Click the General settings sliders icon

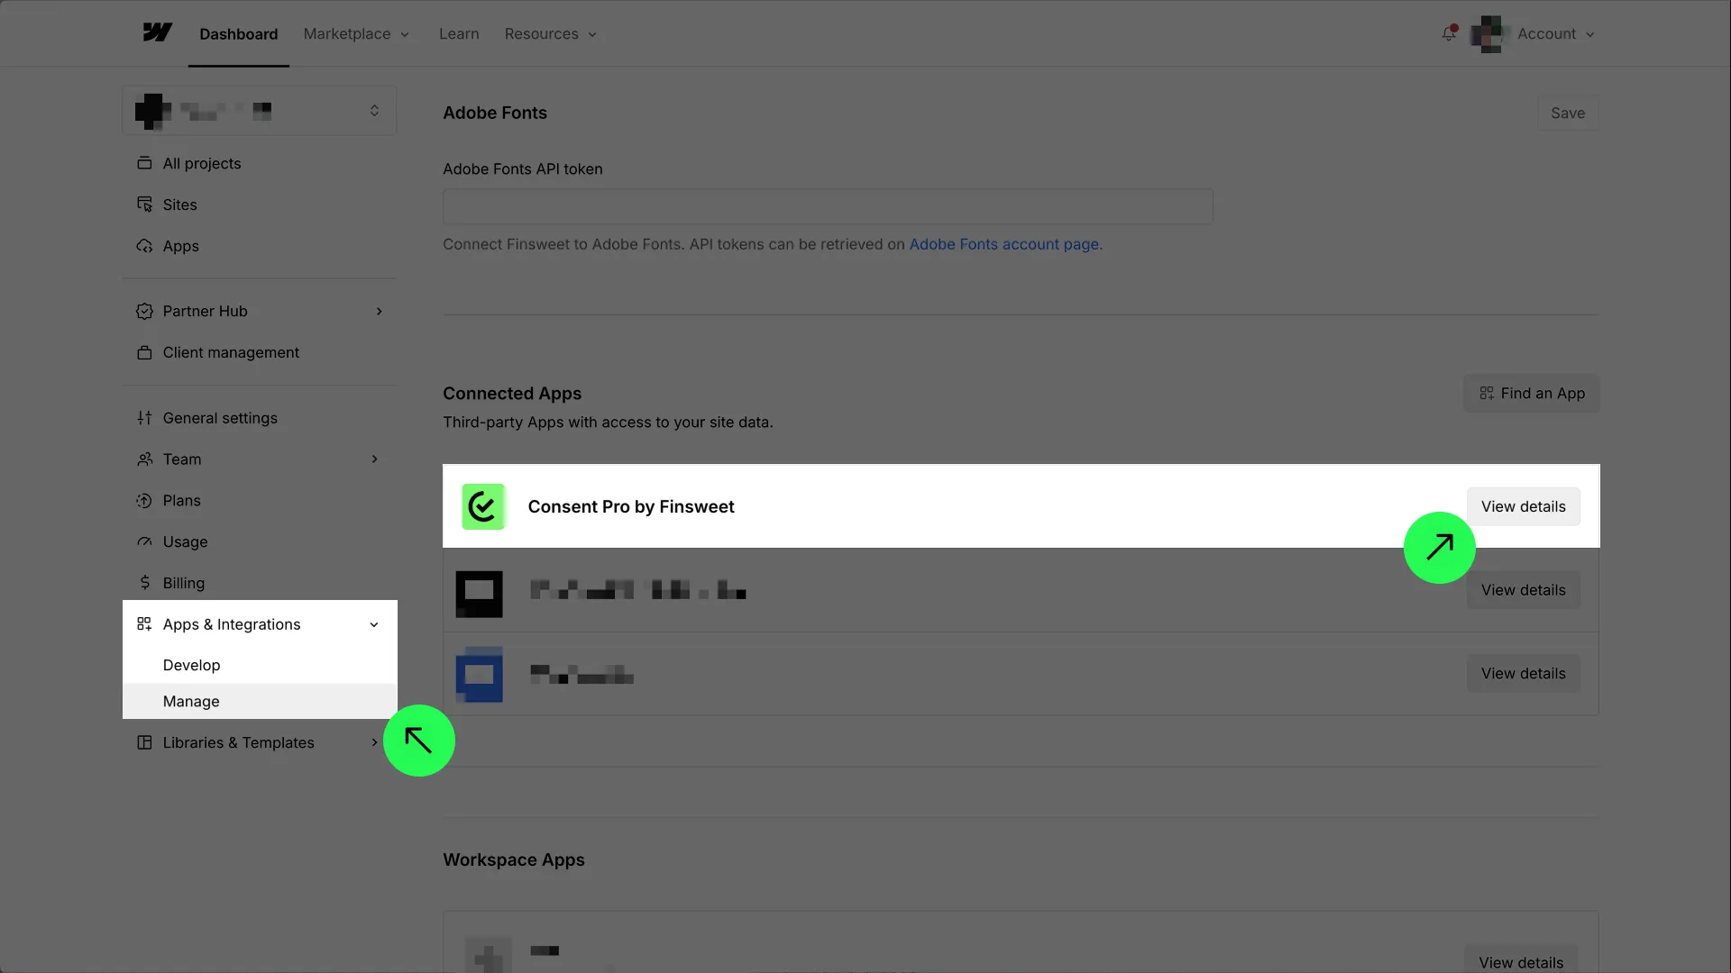144,418
